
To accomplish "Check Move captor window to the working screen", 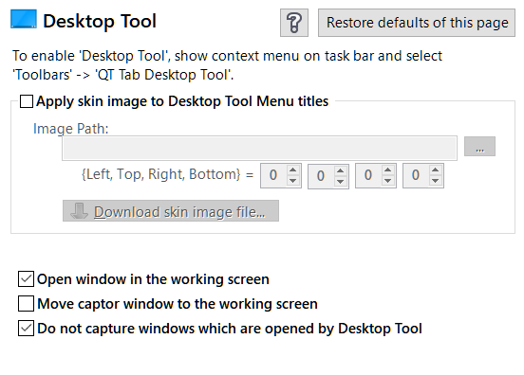I will (x=26, y=303).
